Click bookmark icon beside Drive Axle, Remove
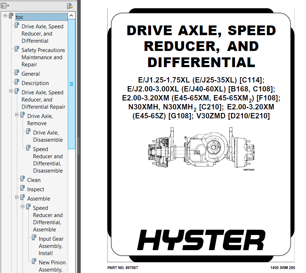The image size is (306, 273). coord(23,115)
